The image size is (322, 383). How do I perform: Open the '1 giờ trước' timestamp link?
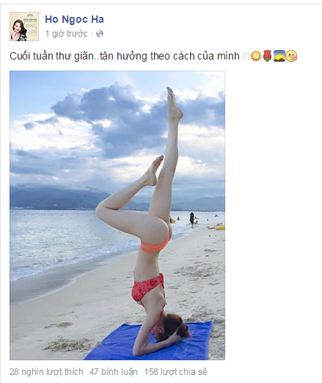point(66,34)
